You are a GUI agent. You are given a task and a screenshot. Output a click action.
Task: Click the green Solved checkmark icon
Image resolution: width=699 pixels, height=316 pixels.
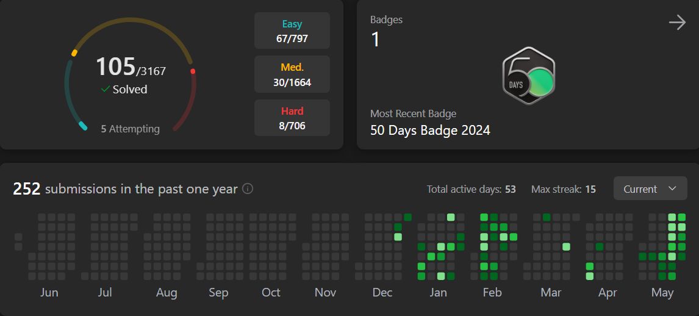coord(105,89)
